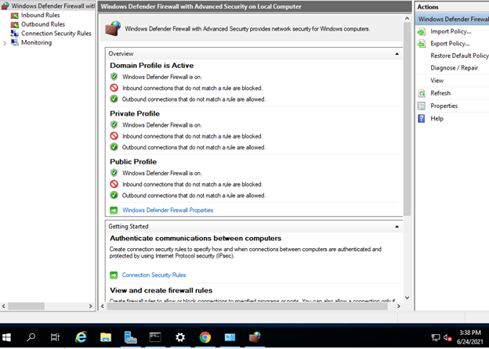Click the Monitoring tree icon
The height and width of the screenshot is (349, 489).
click(x=15, y=42)
